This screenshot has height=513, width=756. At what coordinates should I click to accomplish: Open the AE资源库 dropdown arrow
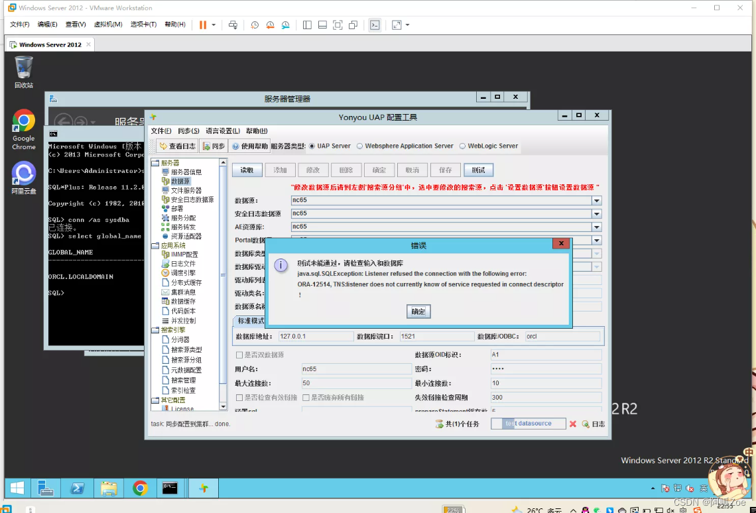597,227
